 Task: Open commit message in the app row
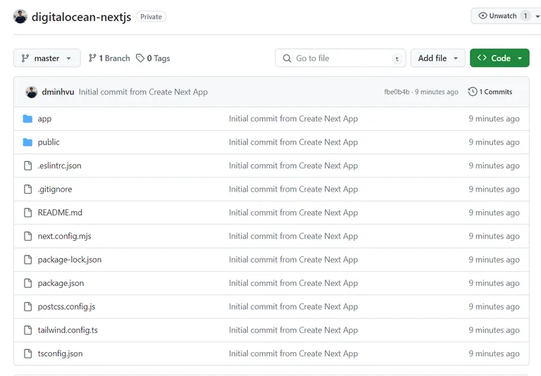[293, 119]
